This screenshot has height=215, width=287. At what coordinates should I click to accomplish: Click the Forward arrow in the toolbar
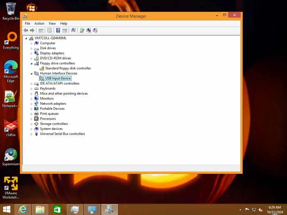[32, 30]
